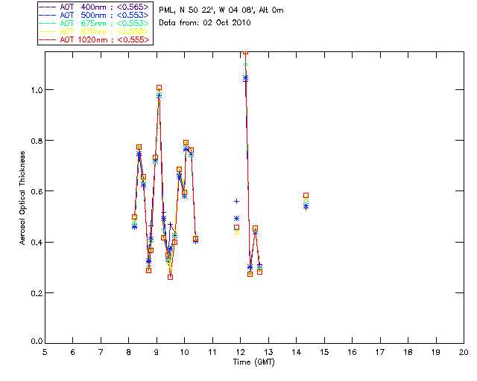Click the 0.0 y-axis tick label
Screen dimensions: 477x381
pos(37,341)
